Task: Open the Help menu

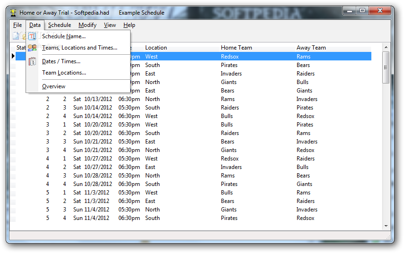Action: [129, 25]
